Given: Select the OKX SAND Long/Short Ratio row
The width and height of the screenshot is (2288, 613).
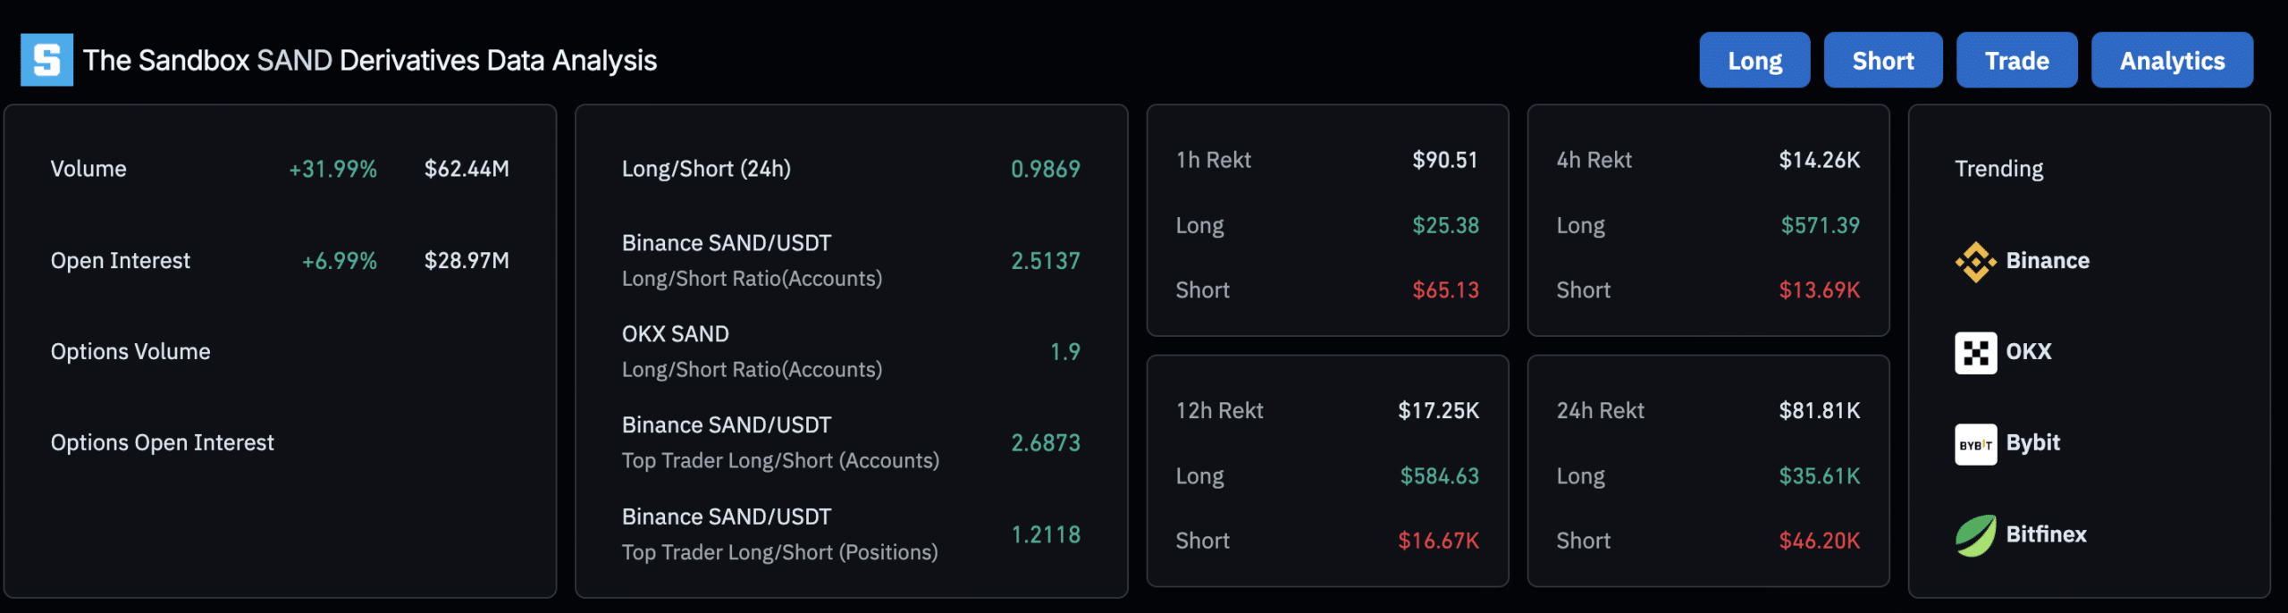Looking at the screenshot, I should (851, 352).
